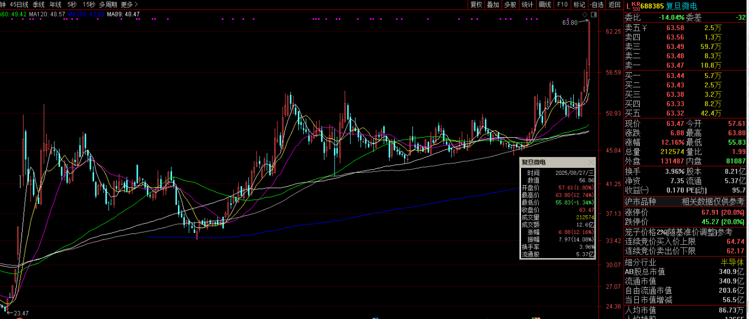Click the 成交量 212574 value in popup
749x319 pixels.
584,217
